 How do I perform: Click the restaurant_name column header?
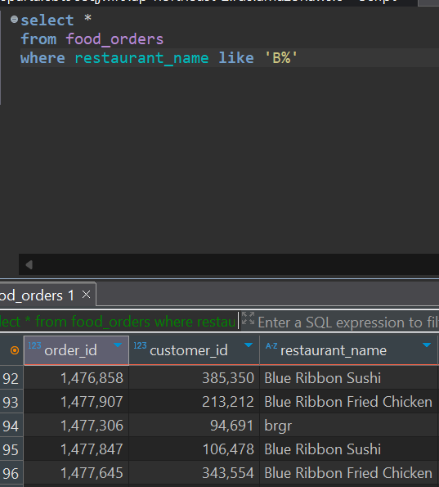point(348,350)
